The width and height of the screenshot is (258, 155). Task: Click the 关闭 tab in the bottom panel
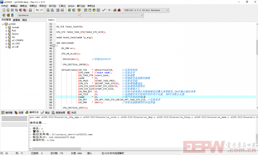(72, 112)
